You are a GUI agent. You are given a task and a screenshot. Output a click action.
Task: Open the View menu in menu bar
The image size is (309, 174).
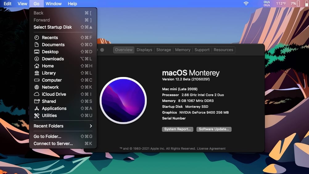pos(23,4)
